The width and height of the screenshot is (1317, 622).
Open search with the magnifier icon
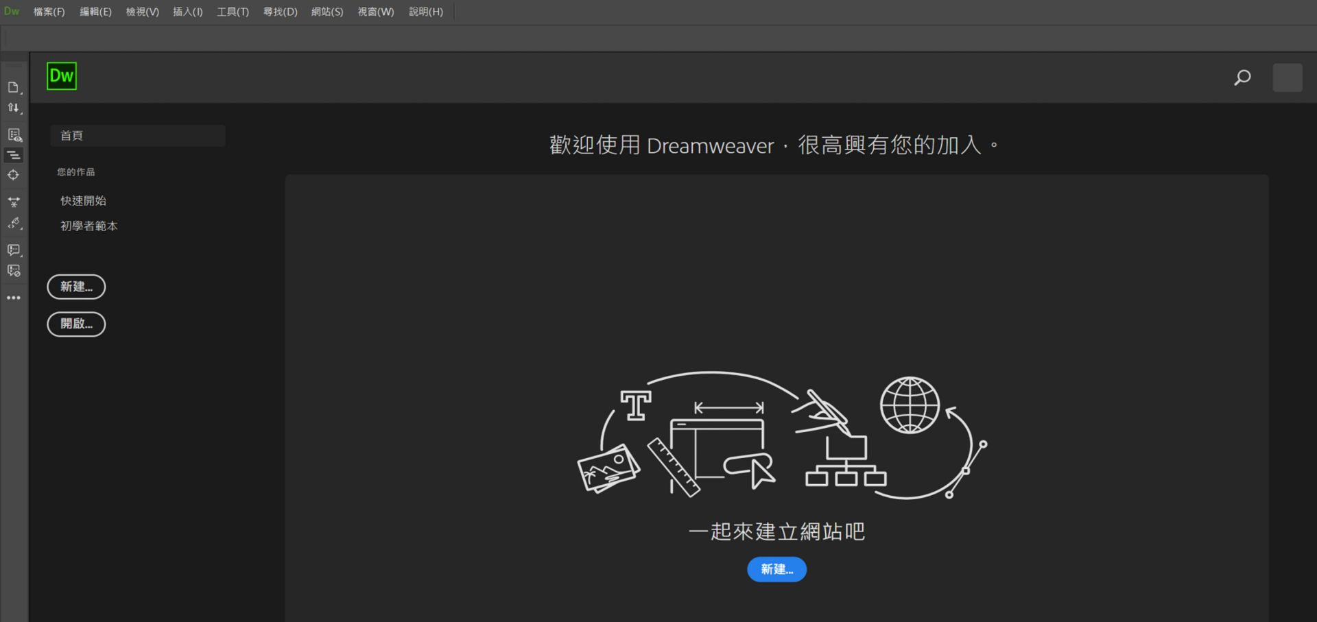coord(1242,77)
